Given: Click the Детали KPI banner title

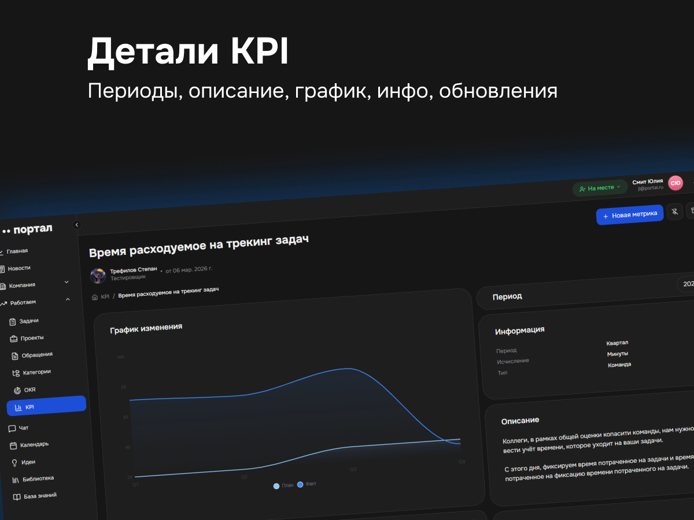Looking at the screenshot, I should click(188, 53).
